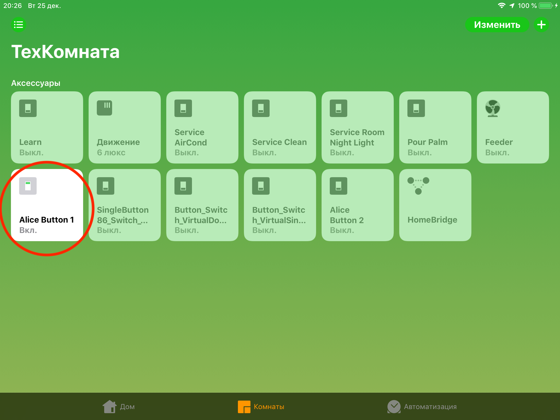This screenshot has width=560, height=420.
Task: Switch to the Автоматизация tab
Action: point(422,407)
